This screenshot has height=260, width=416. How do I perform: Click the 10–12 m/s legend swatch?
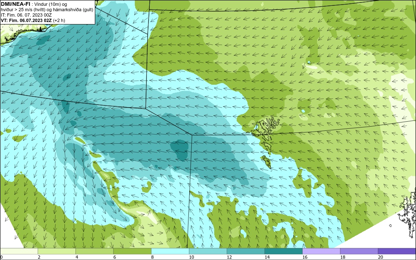point(208,251)
